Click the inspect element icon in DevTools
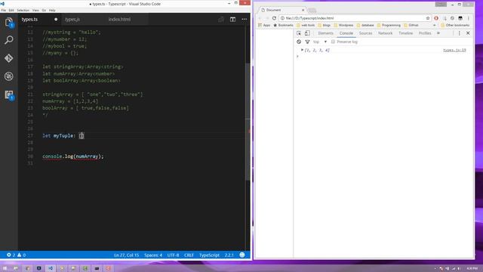Viewport: 483px width, 272px height. point(299,33)
